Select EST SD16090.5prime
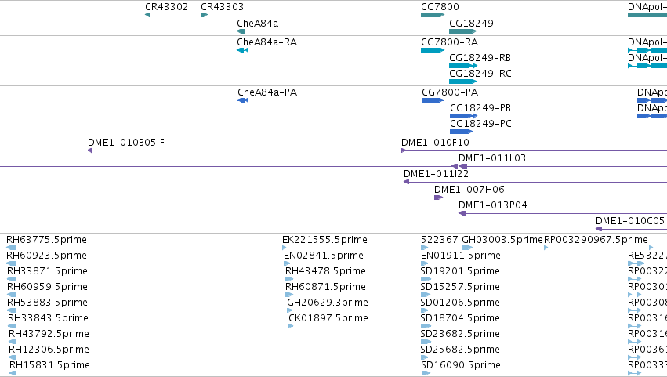 461,365
